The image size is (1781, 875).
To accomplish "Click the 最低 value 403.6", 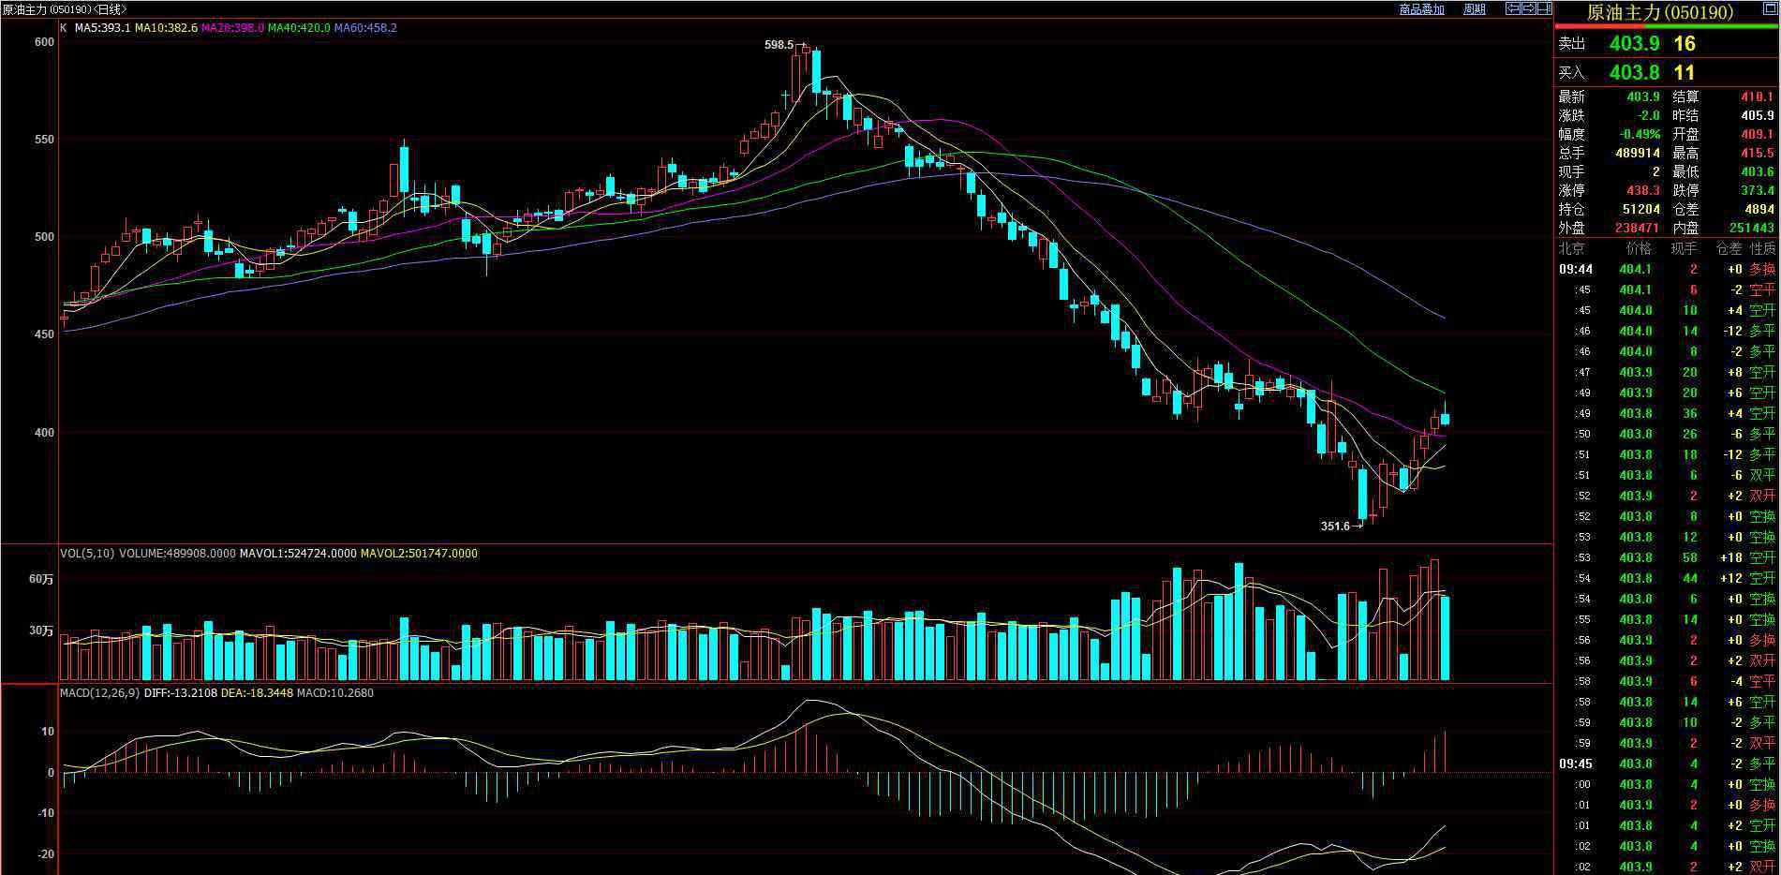I will (1757, 172).
